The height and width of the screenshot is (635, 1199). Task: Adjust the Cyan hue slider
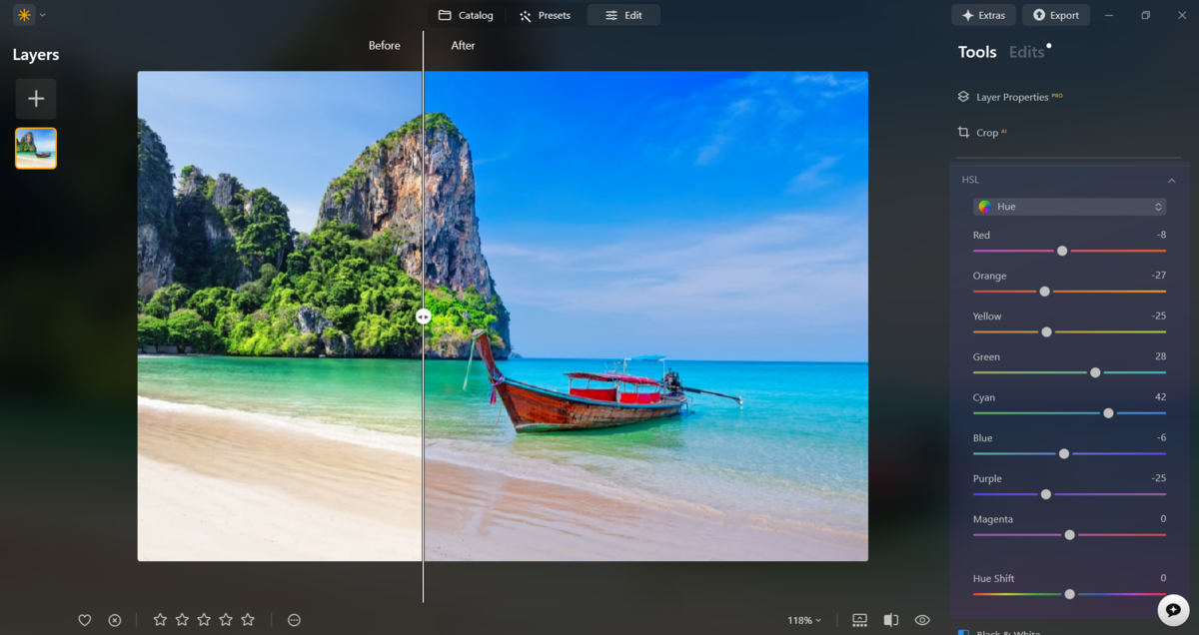(1069, 413)
